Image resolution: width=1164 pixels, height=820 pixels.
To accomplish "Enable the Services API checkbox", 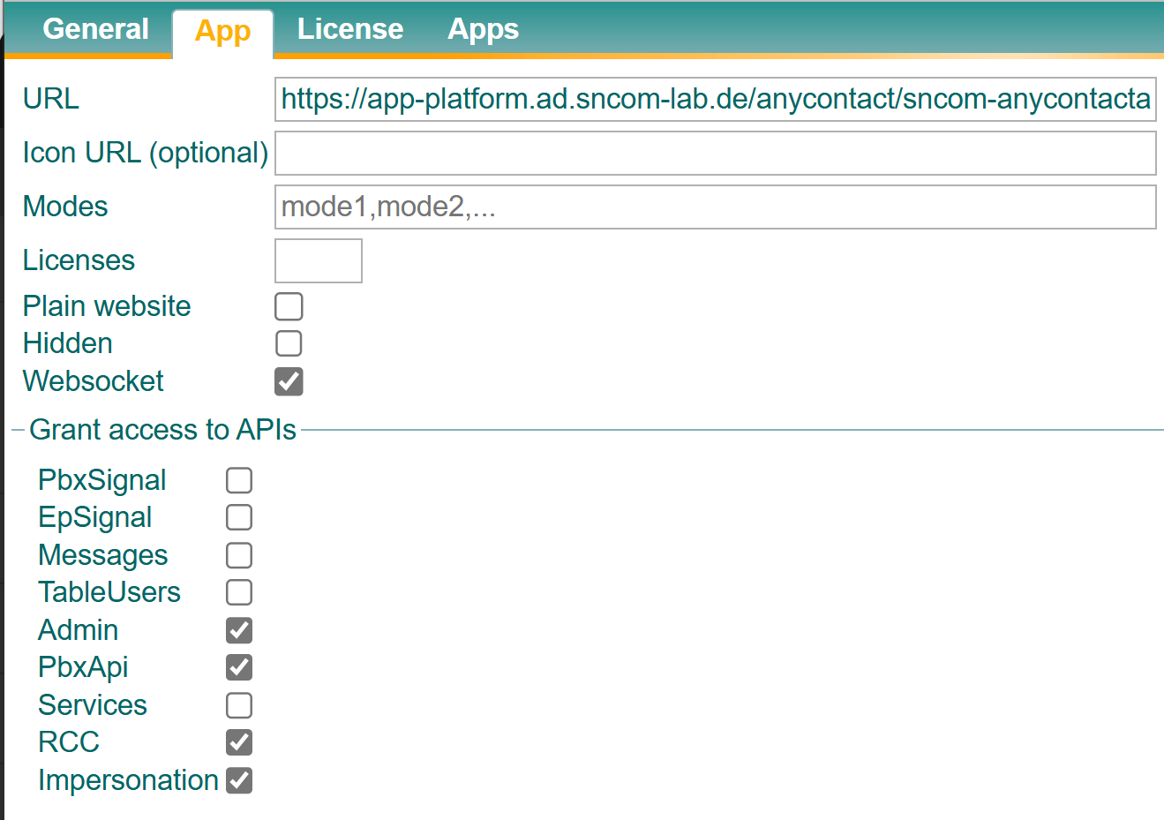I will [x=239, y=705].
